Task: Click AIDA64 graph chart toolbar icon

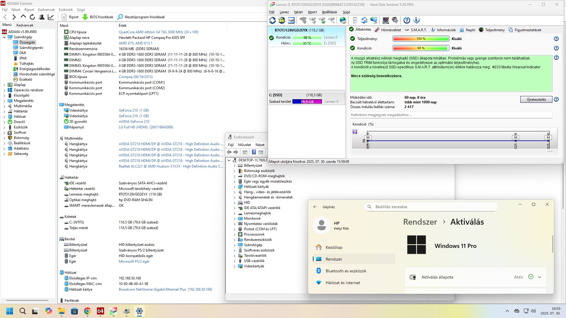Action: tap(51, 17)
